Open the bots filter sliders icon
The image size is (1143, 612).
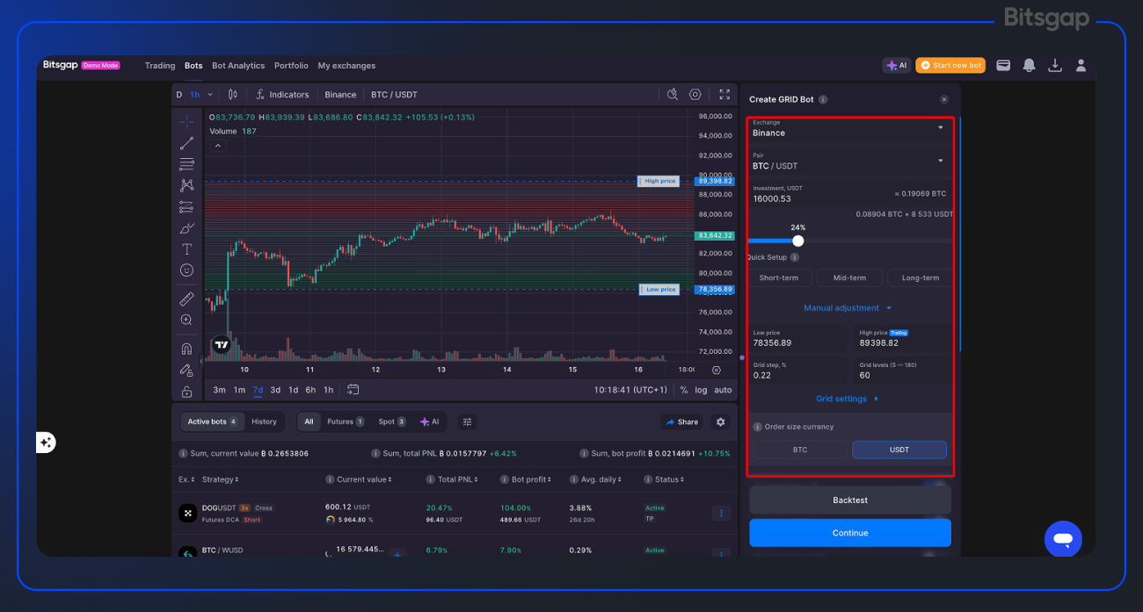point(468,422)
